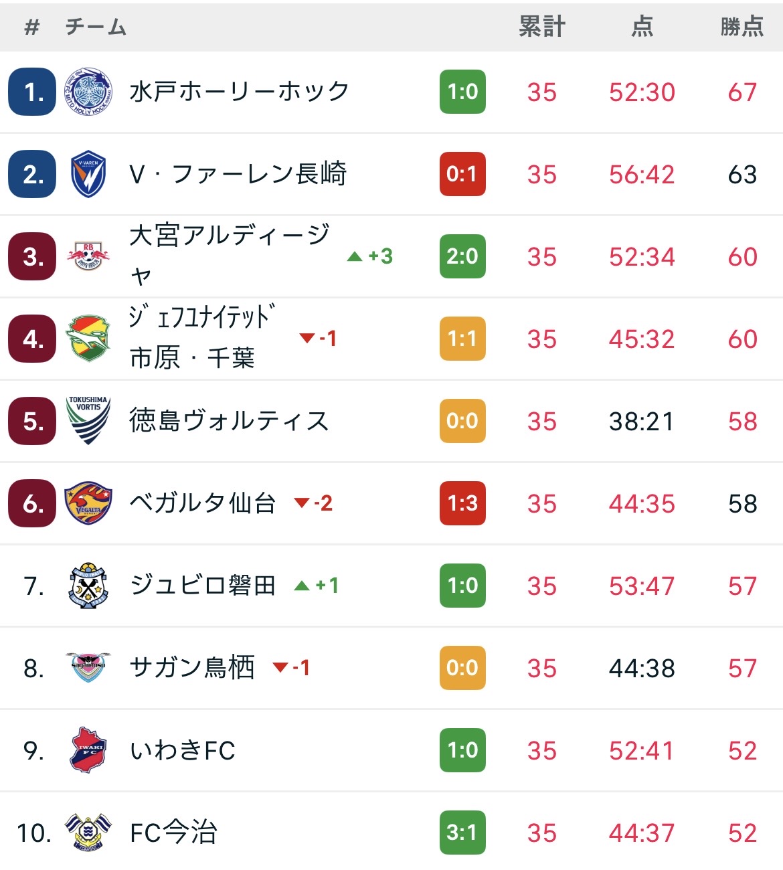Click the 点 column header

click(642, 27)
